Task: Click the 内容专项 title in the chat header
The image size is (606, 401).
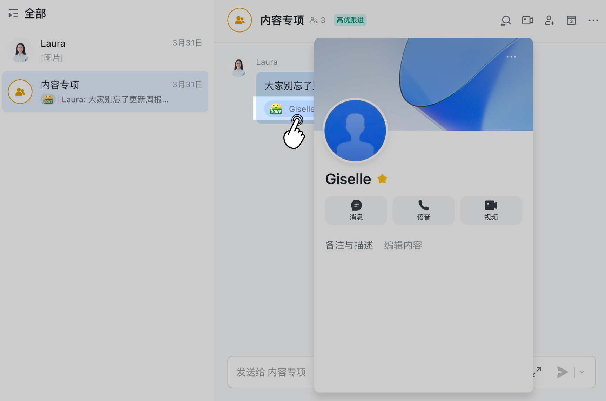Action: coord(282,20)
